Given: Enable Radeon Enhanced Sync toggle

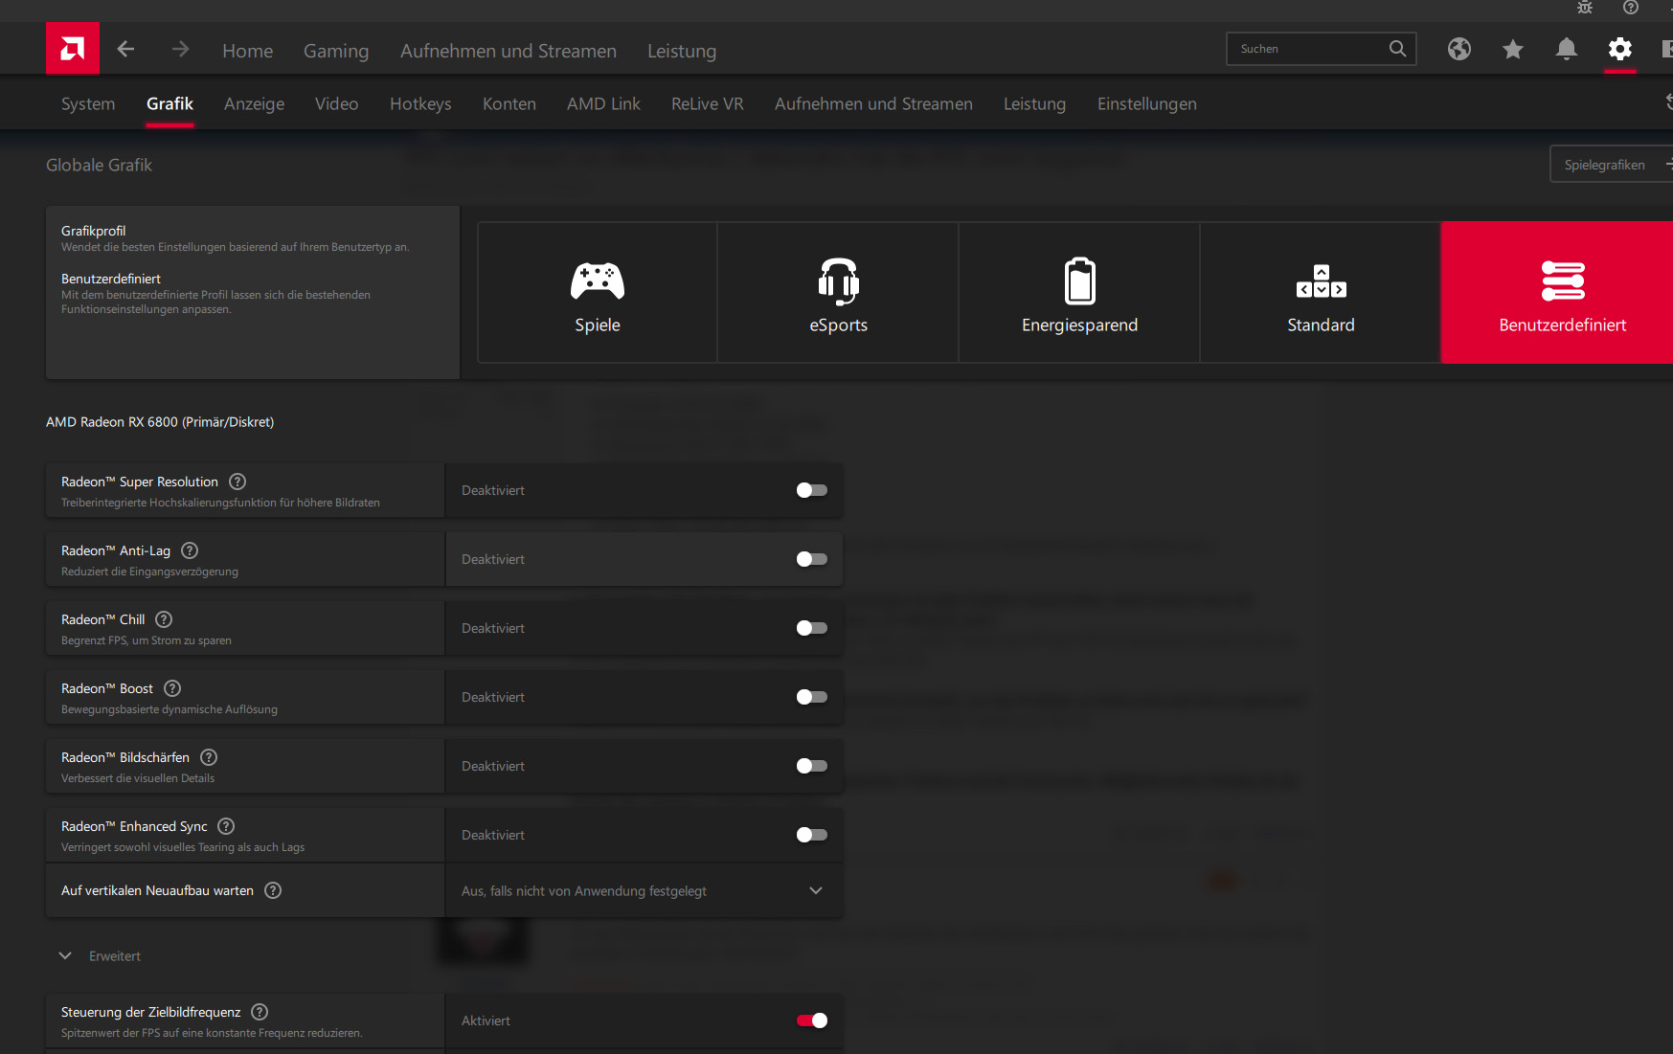Looking at the screenshot, I should point(812,835).
